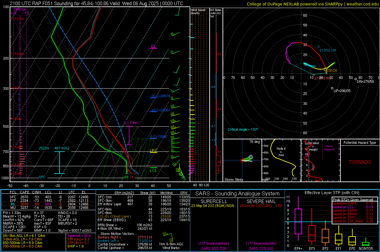Select the Critical Angle = 133° readout
This screenshot has height=252, width=380.
(243, 130)
